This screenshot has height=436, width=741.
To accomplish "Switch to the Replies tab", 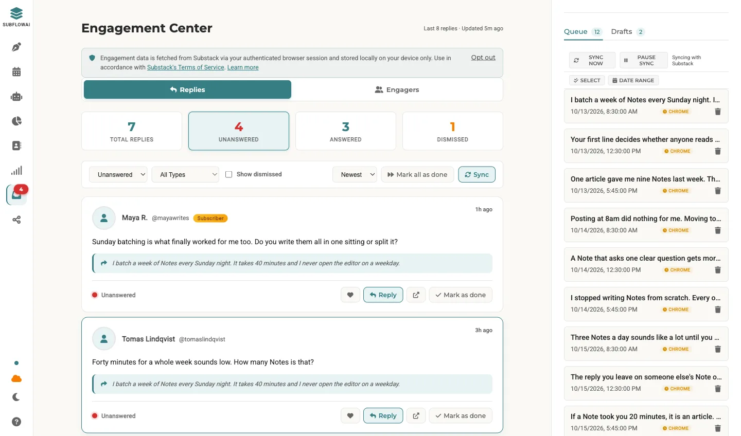I will point(187,89).
